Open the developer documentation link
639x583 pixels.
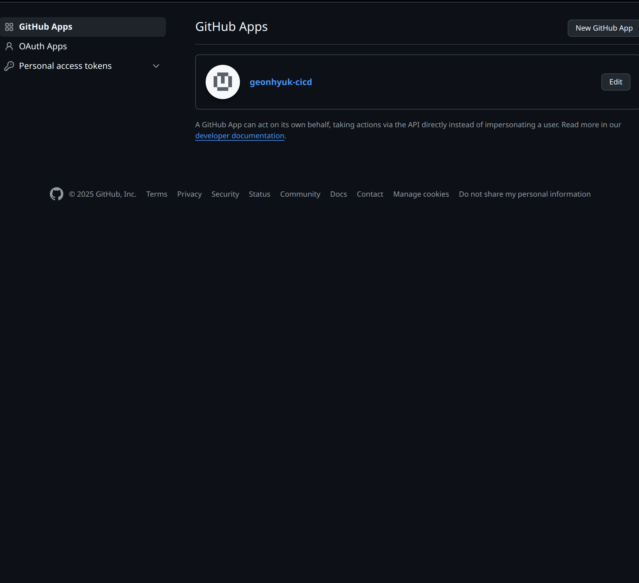(240, 136)
